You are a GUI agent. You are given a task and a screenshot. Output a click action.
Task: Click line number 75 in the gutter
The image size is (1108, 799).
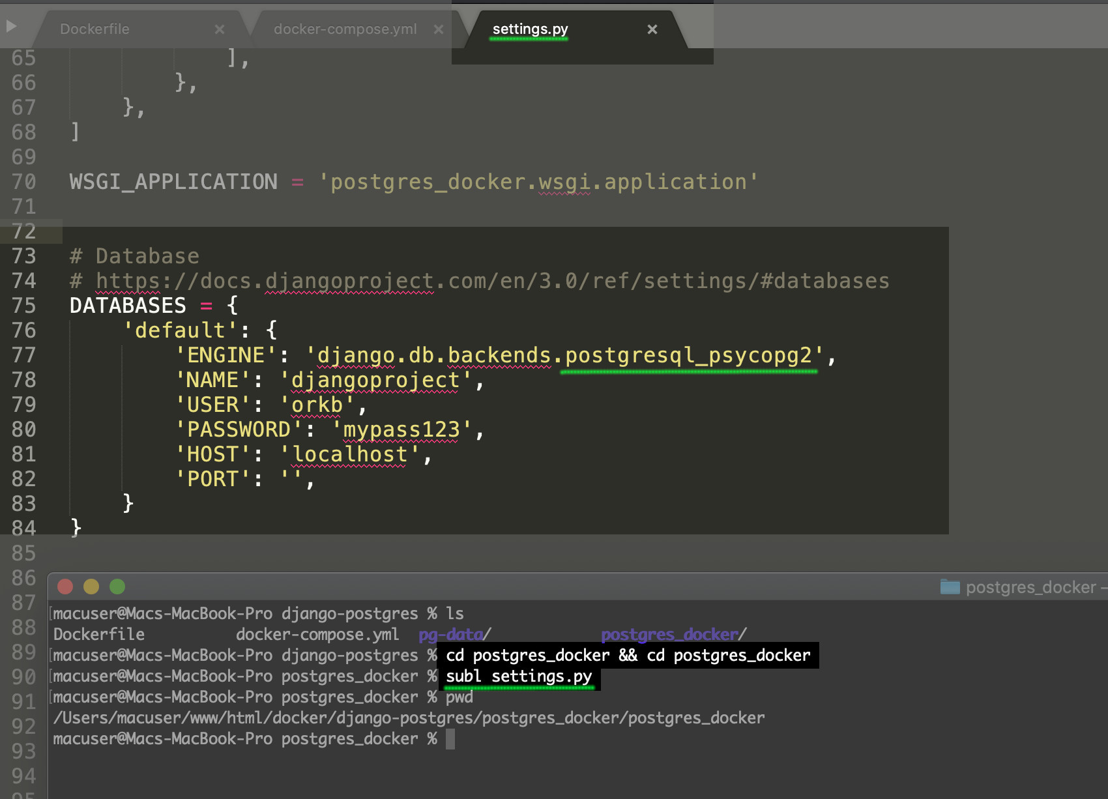23,305
